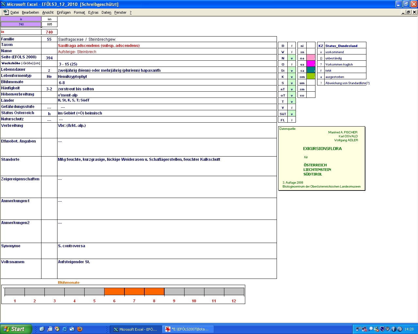Switch to E:\EFÖLS2007\Bota taskbar window
Viewport: 418px width, 334px height.
[x=188, y=329]
